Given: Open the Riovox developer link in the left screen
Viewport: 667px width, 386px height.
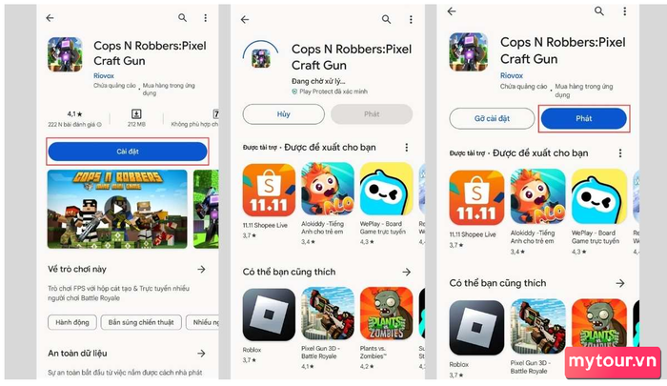Looking at the screenshot, I should pos(104,75).
